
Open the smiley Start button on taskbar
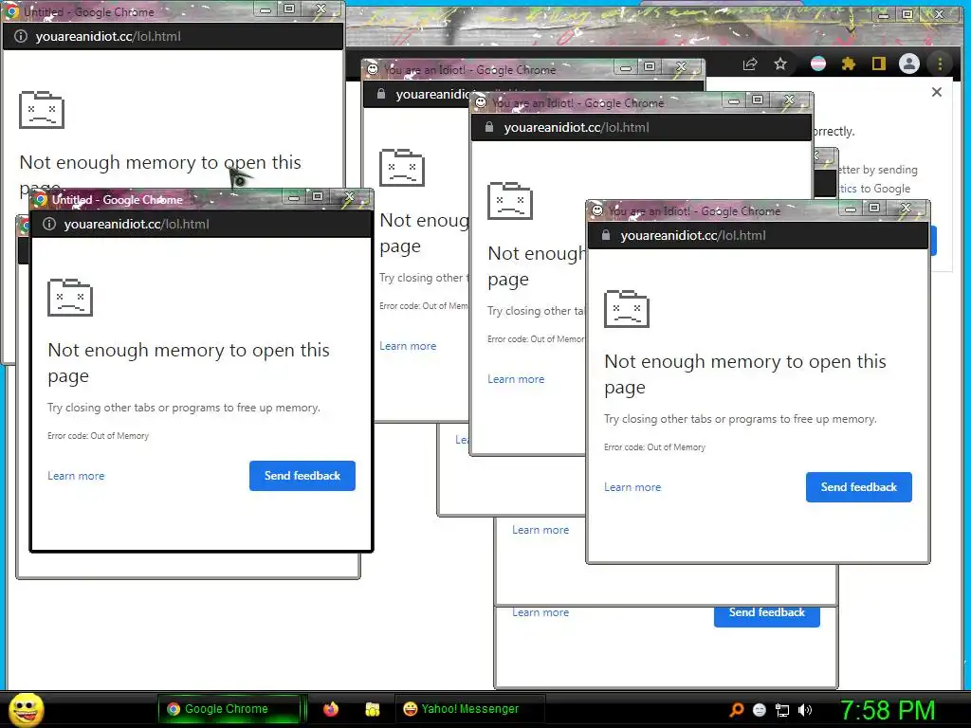tap(26, 709)
